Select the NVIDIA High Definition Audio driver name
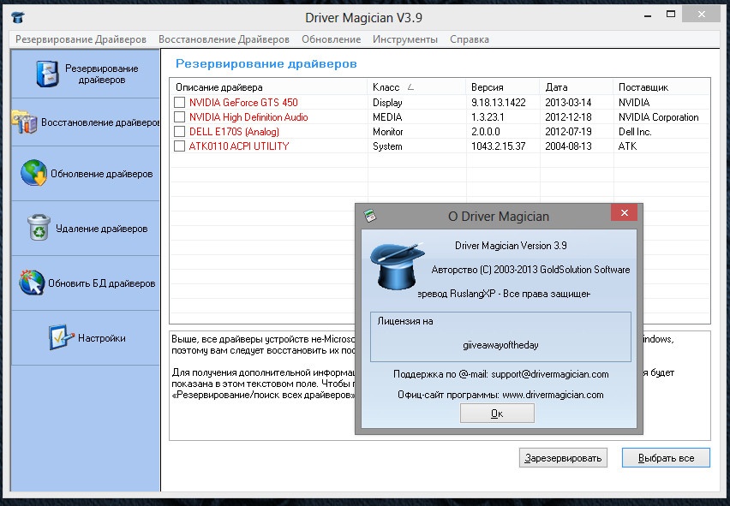The height and width of the screenshot is (506, 730). tap(248, 116)
